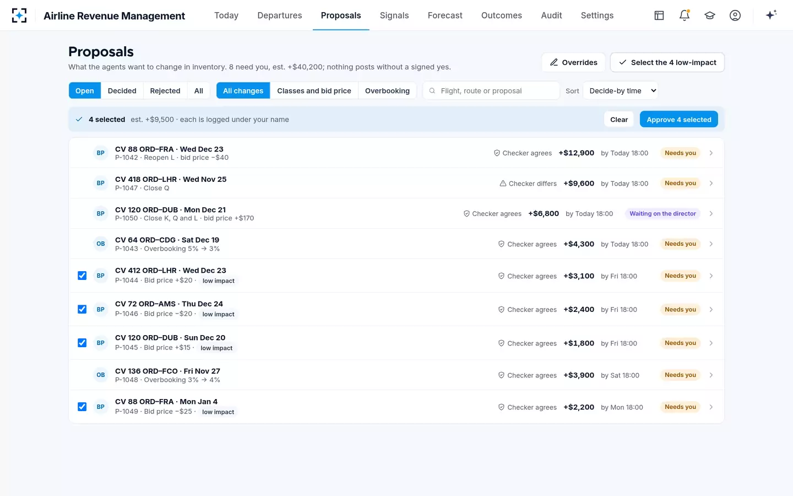
Task: Open the notifications bell
Action: click(685, 15)
